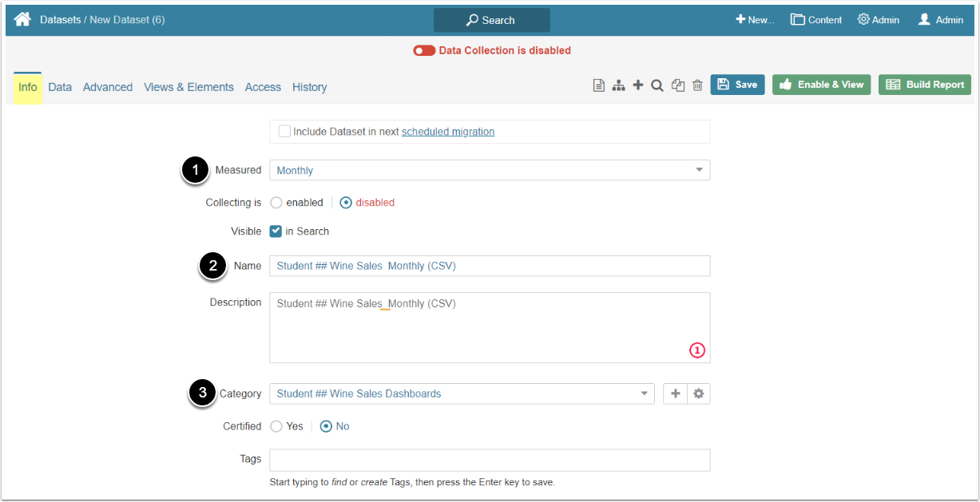Follow the scheduled migration link

pyautogui.click(x=448, y=132)
